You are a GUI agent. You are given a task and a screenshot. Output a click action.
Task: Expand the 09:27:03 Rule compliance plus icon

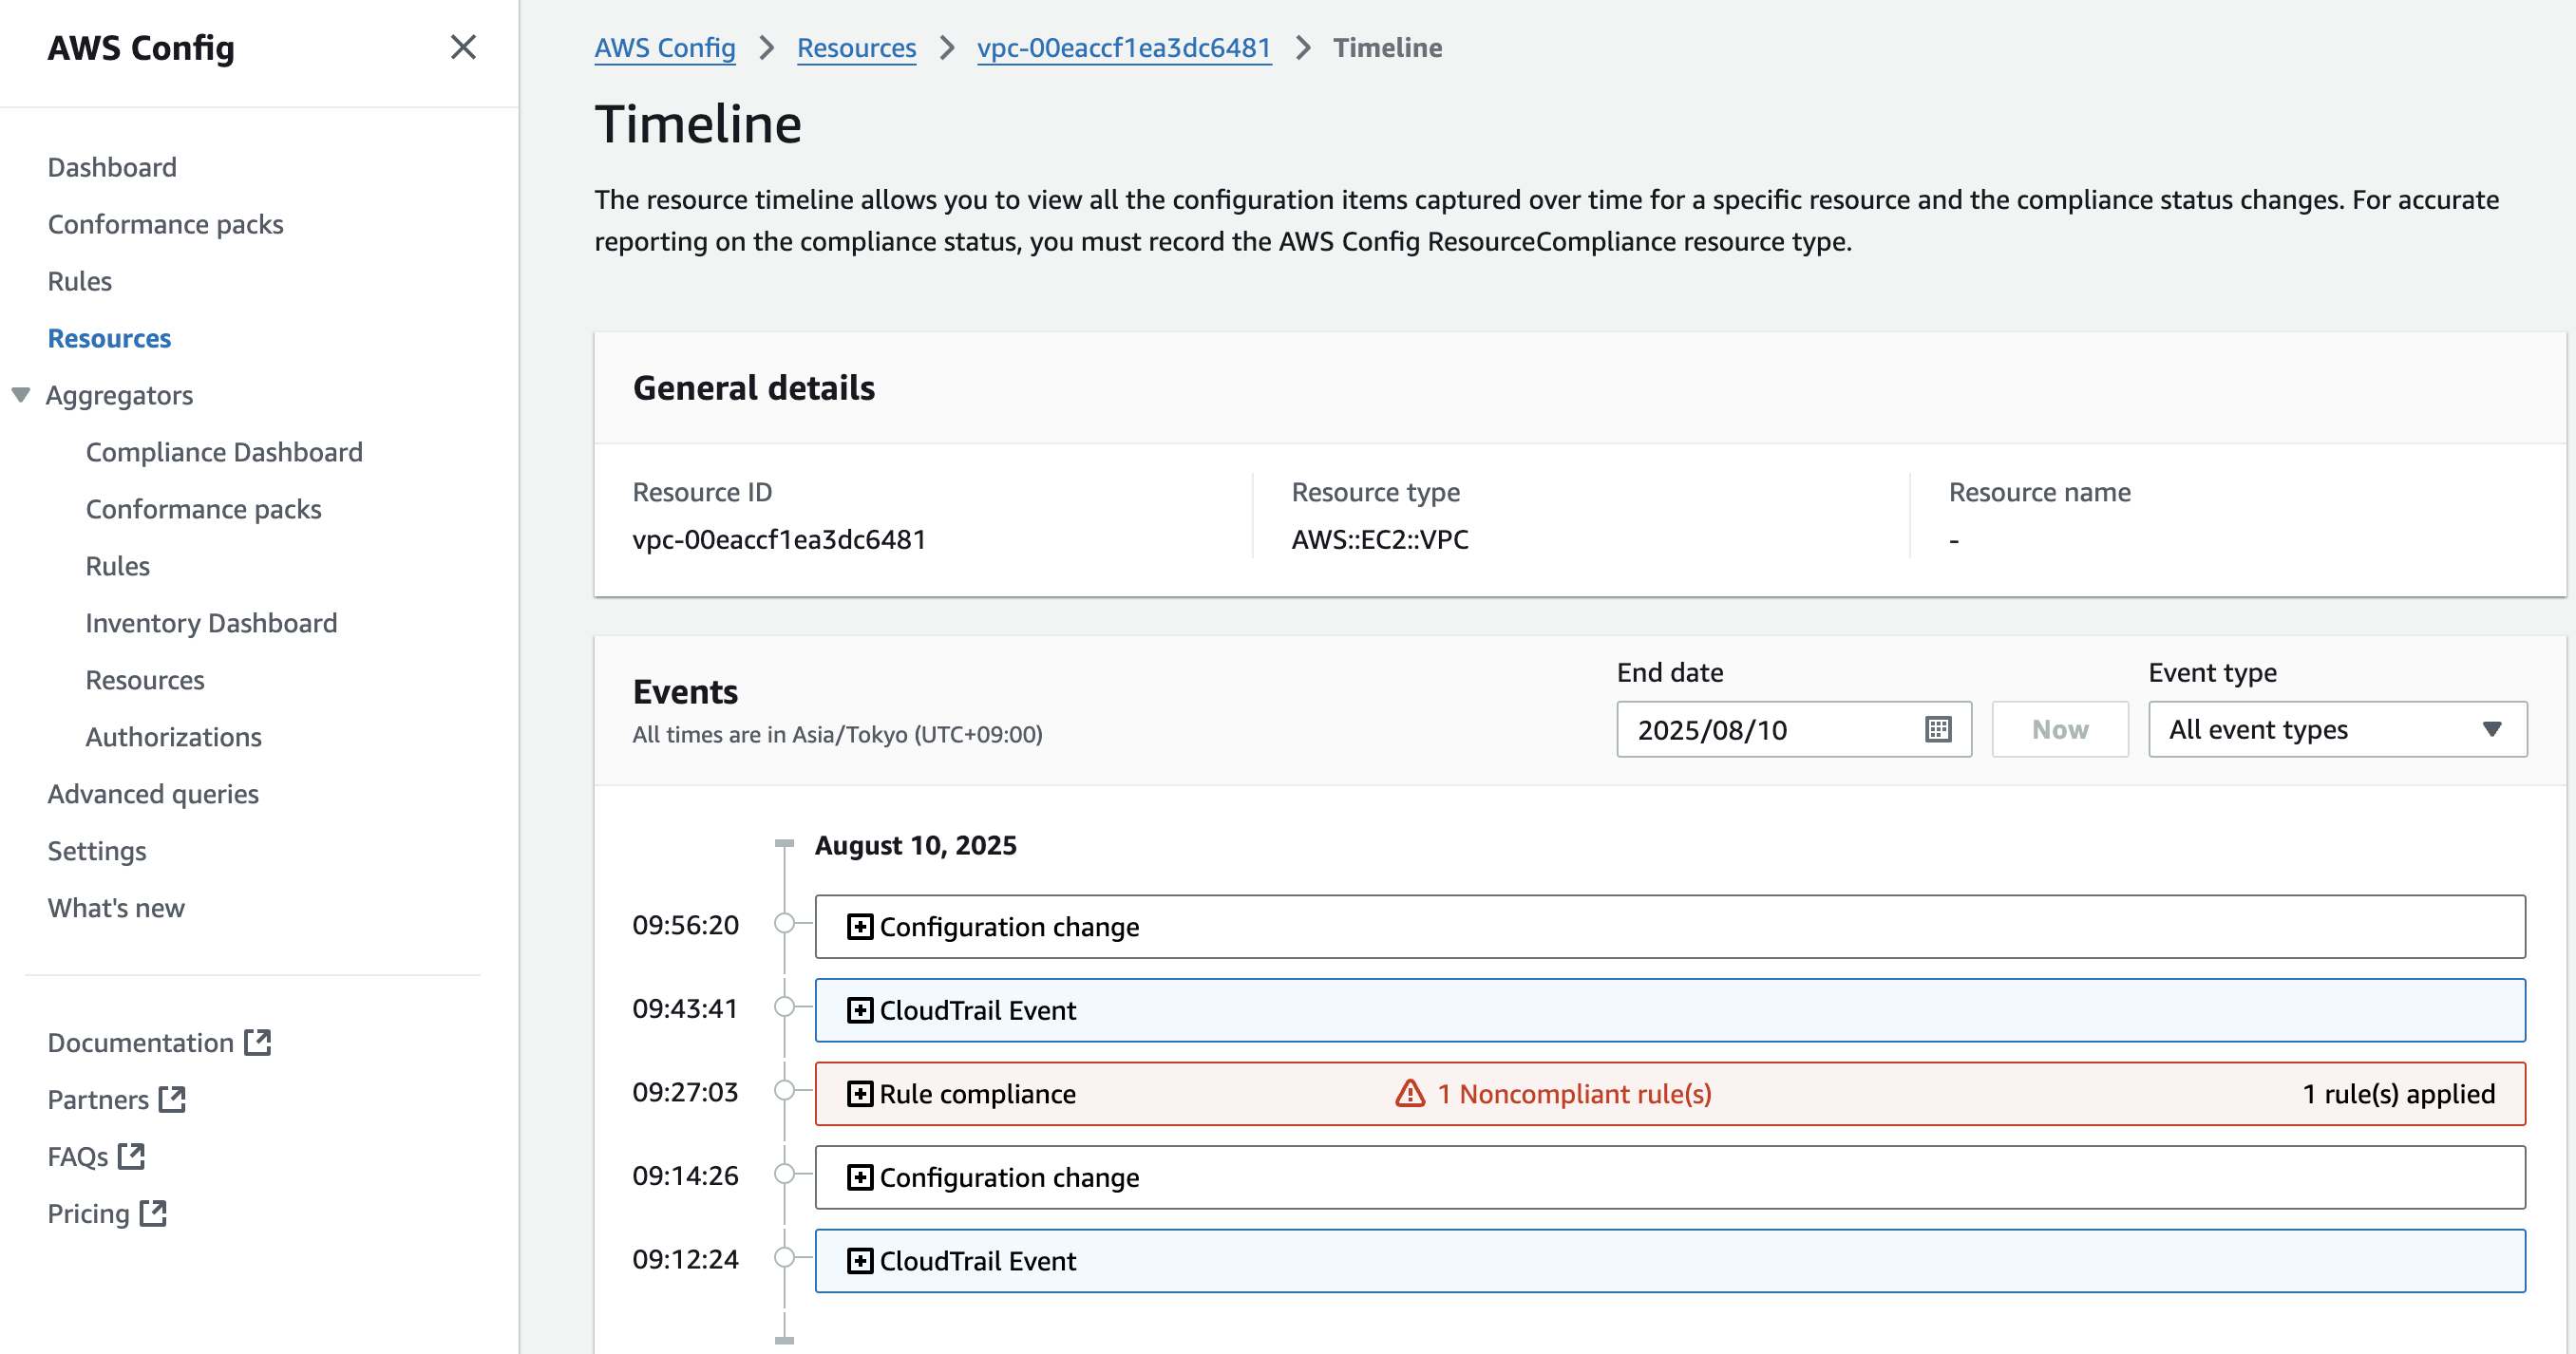(x=859, y=1093)
